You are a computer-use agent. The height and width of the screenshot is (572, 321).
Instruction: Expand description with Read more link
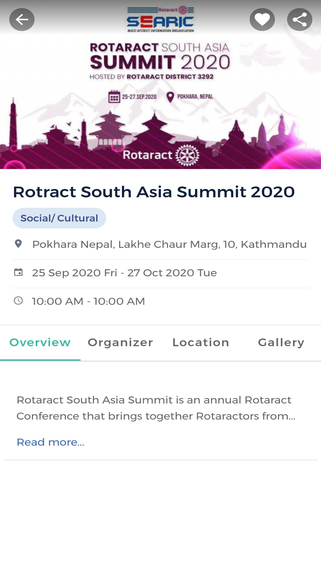[50, 442]
